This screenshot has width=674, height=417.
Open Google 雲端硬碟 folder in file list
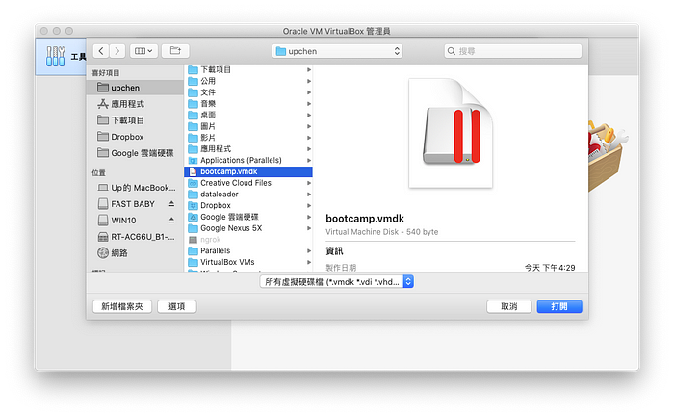point(248,217)
